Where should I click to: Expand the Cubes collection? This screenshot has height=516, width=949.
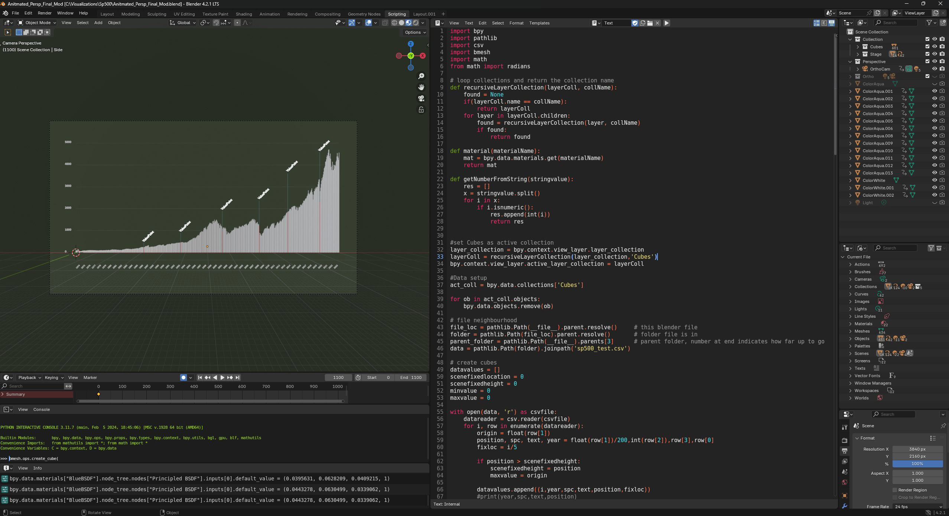858,47
